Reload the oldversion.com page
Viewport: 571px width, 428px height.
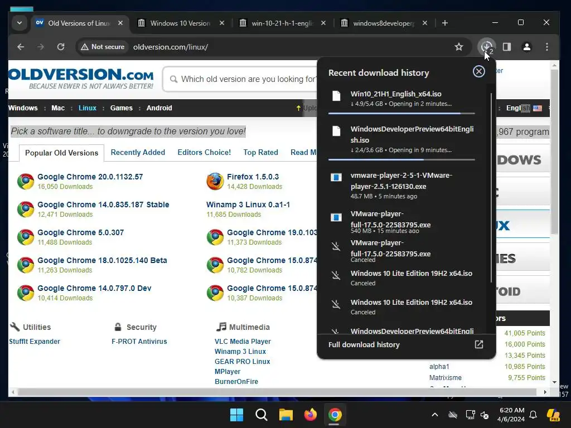pyautogui.click(x=61, y=47)
